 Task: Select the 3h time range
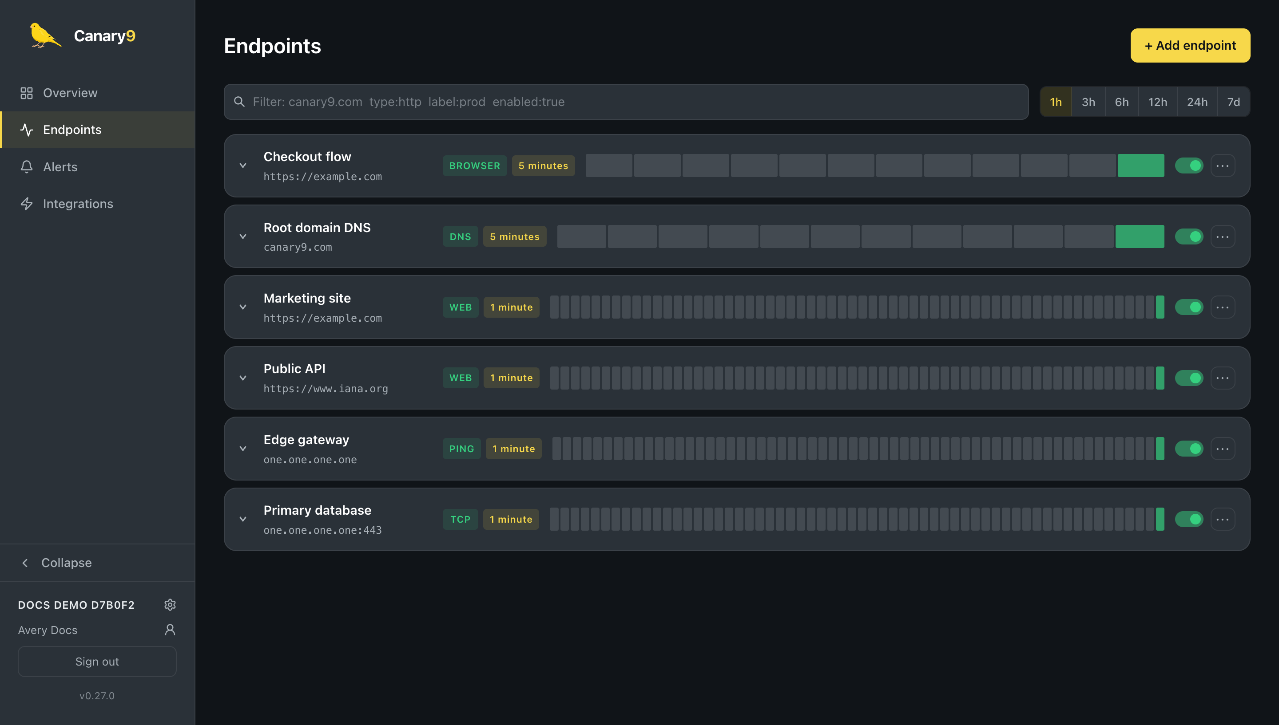[x=1088, y=102]
